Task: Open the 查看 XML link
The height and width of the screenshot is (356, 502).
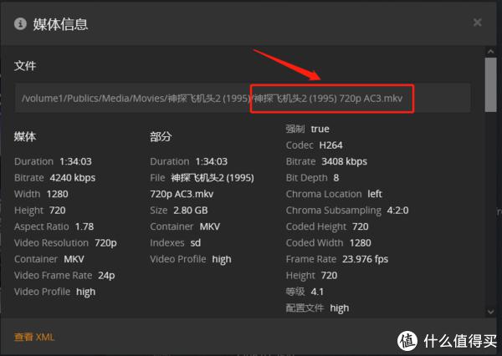Action: point(34,337)
